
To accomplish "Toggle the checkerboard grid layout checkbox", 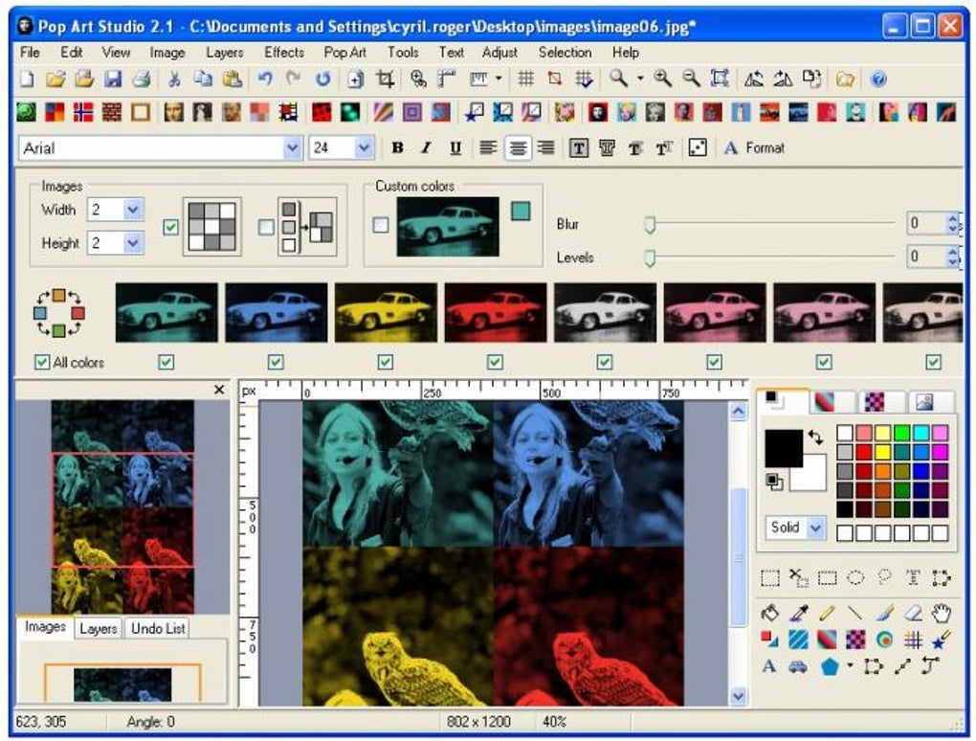I will (x=171, y=227).
